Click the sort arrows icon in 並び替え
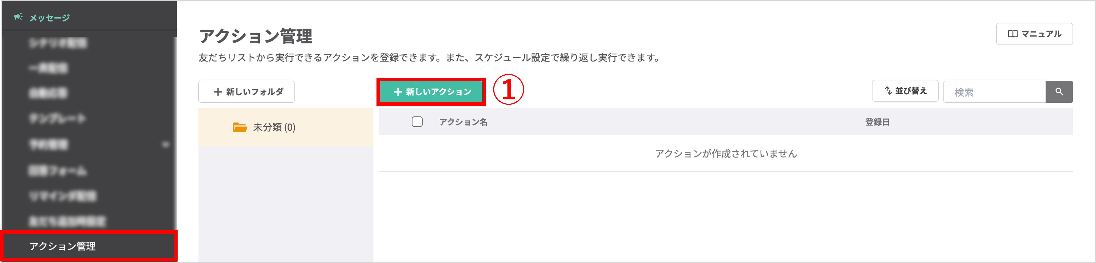 click(887, 90)
